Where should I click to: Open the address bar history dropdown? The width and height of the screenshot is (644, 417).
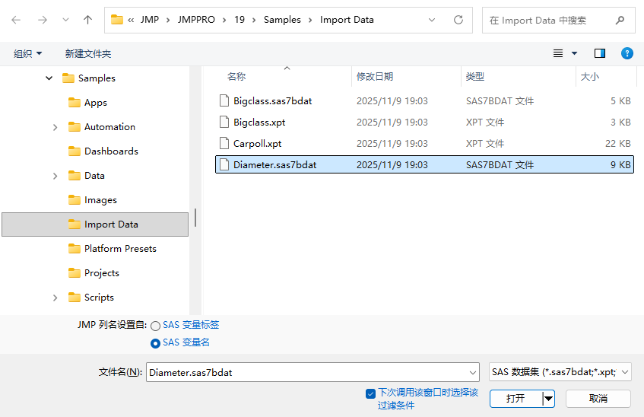pyautogui.click(x=432, y=20)
